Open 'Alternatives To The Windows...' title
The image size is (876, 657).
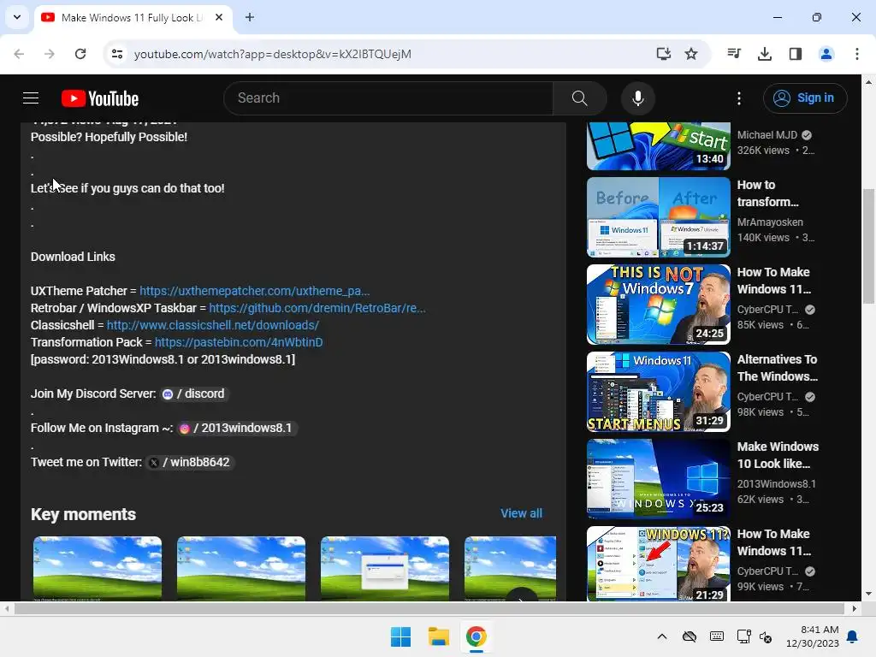(777, 368)
